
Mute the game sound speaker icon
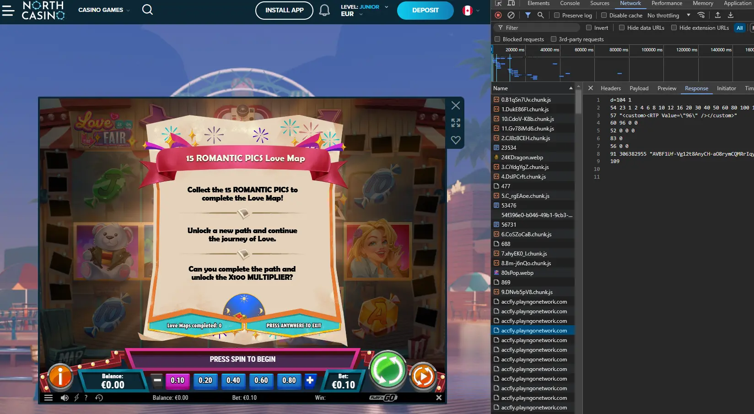[65, 398]
